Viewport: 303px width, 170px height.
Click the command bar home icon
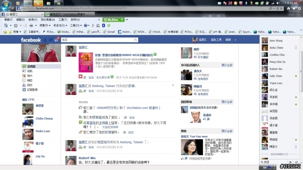(x=6, y=25)
